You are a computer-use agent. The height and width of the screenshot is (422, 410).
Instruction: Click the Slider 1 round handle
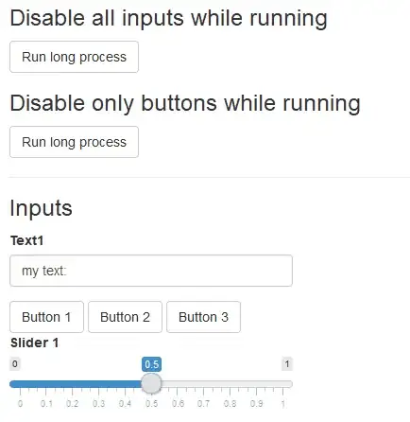point(151,383)
